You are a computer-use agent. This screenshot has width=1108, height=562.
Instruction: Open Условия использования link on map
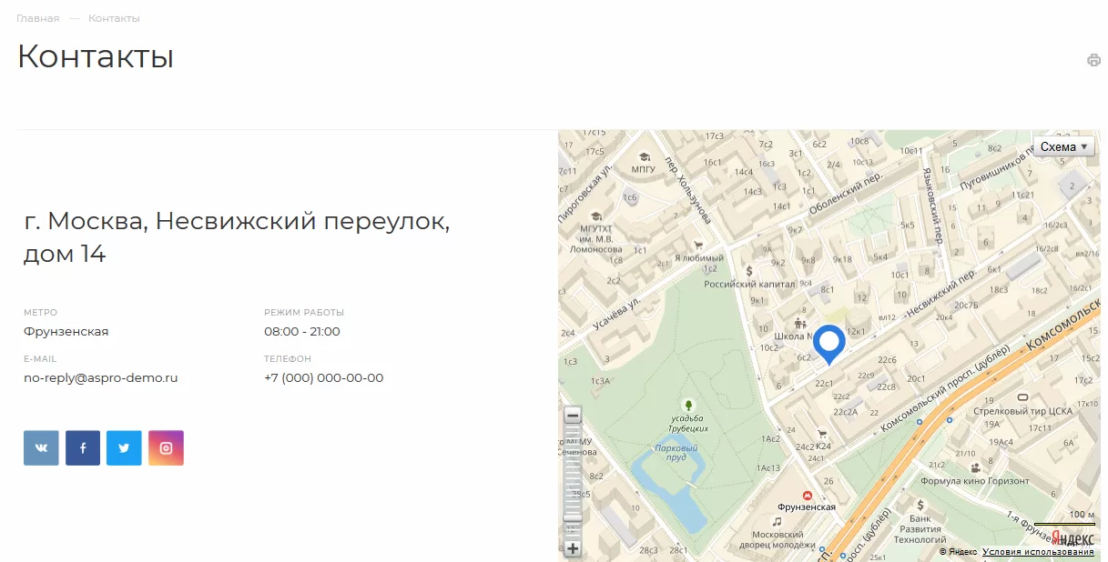1038,552
